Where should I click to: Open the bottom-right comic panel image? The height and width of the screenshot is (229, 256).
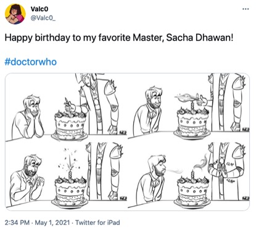[189, 176]
